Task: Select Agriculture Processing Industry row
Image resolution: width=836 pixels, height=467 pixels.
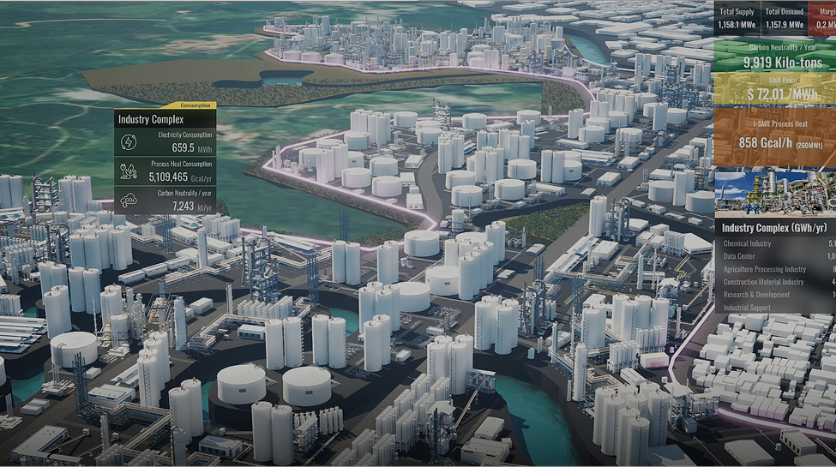Action: click(774, 269)
